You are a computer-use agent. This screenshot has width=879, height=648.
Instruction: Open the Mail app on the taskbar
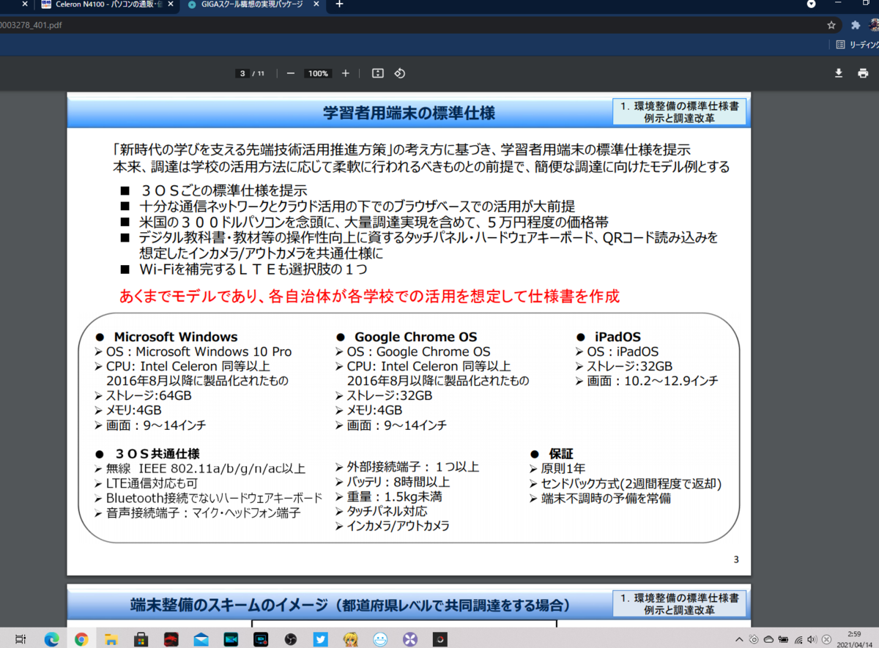coord(201,639)
